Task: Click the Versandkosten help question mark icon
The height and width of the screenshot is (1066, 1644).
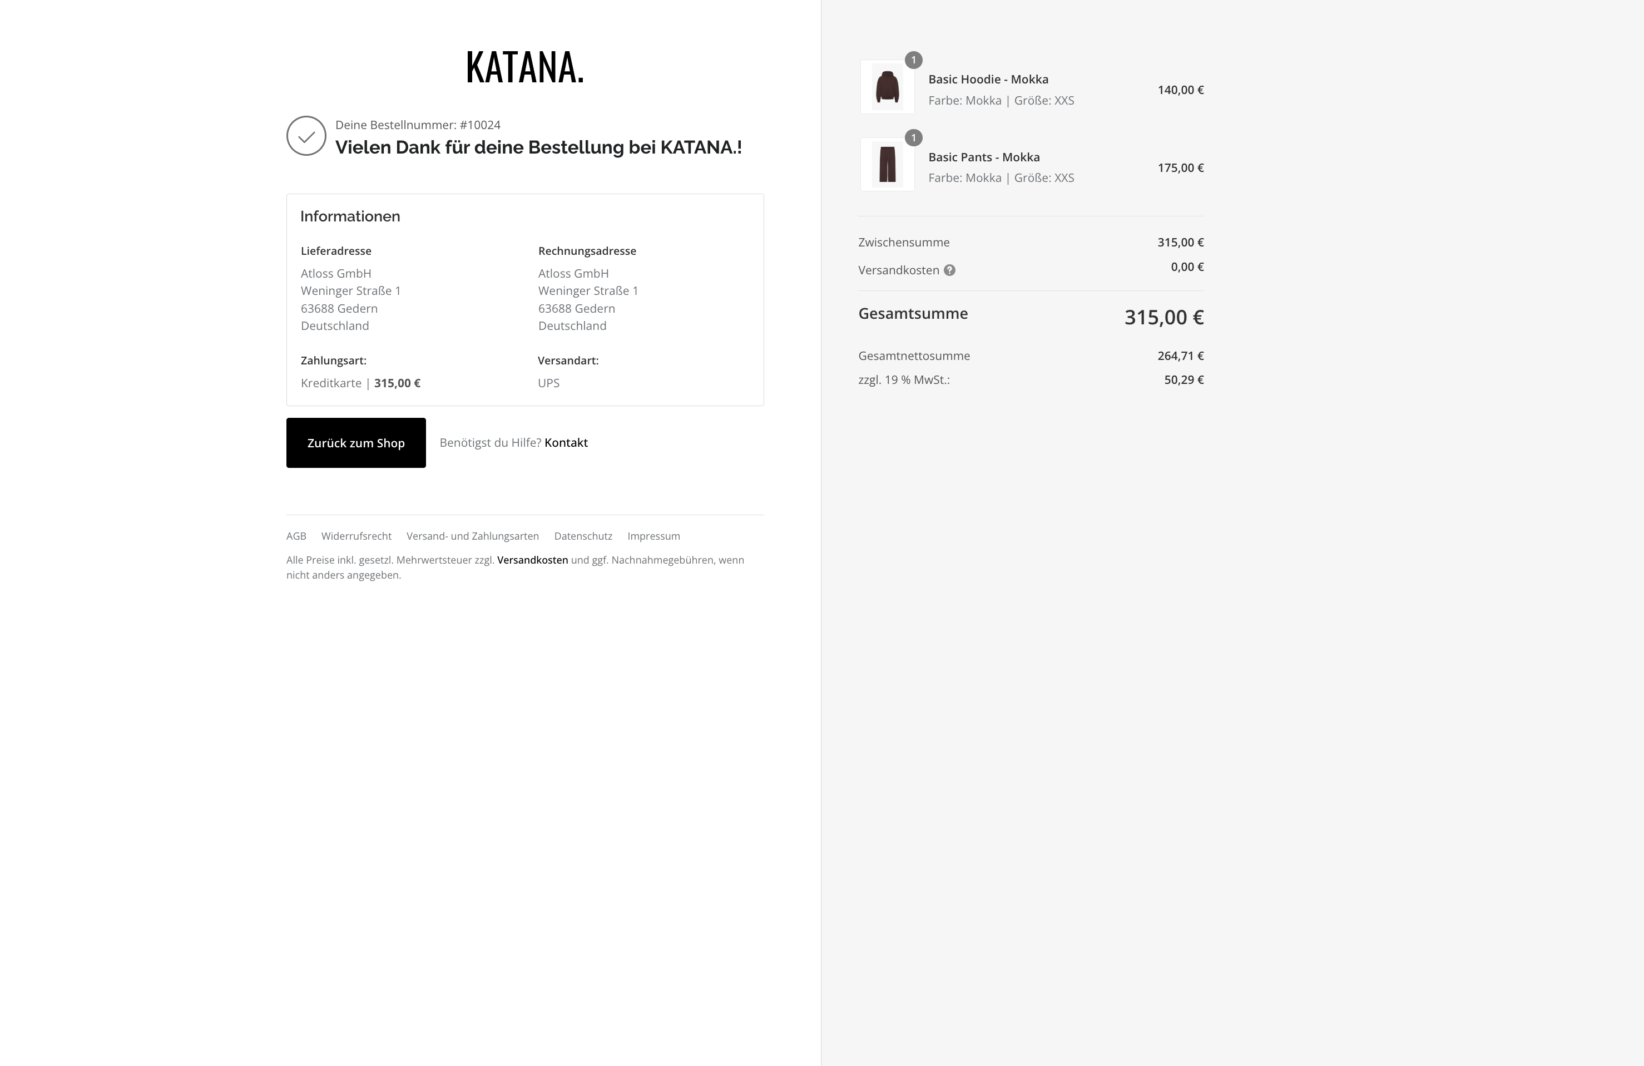Action: coord(950,270)
